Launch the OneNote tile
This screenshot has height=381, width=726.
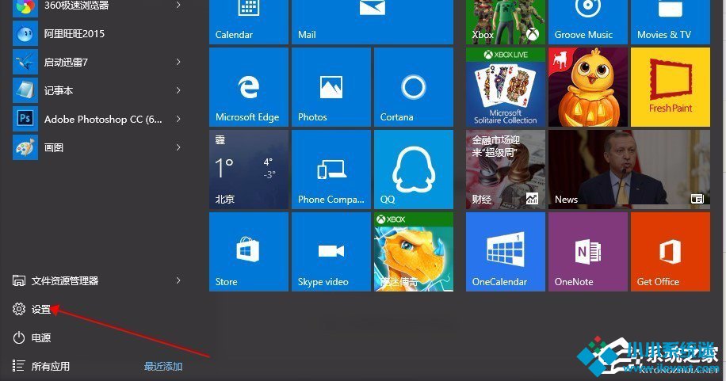click(587, 252)
